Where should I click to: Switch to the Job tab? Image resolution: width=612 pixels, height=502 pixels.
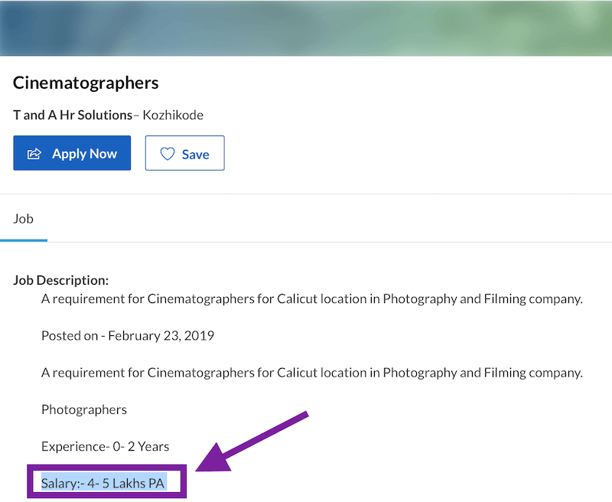(23, 218)
